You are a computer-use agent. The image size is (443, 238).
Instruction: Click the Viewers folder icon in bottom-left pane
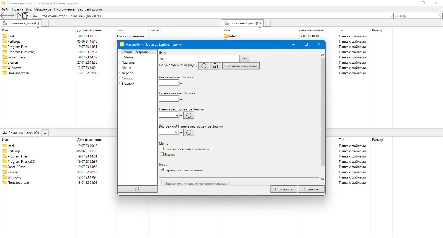click(x=5, y=172)
